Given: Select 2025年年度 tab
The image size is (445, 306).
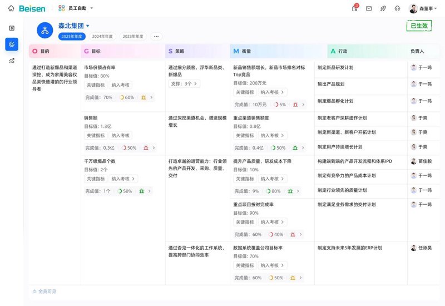Looking at the screenshot, I should coord(72,36).
